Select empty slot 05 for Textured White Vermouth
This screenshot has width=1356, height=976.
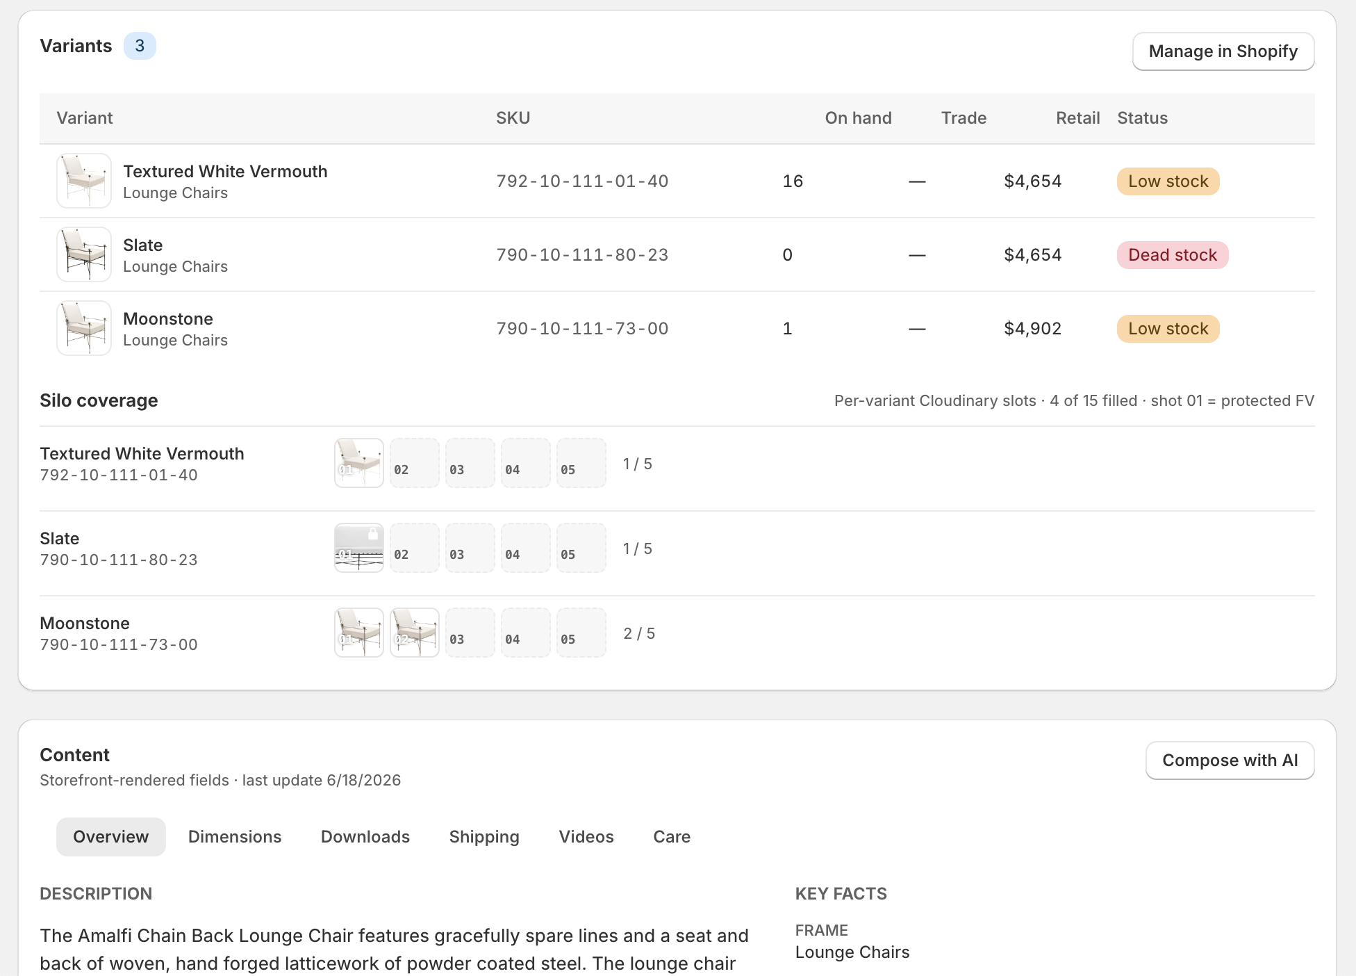click(581, 463)
